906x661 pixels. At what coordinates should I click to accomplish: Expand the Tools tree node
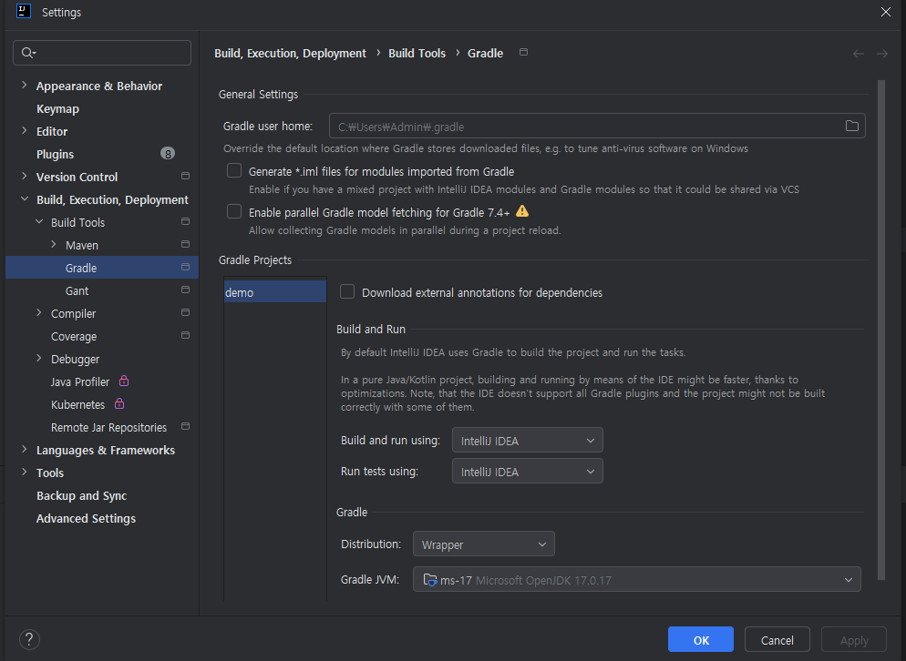pyautogui.click(x=25, y=473)
